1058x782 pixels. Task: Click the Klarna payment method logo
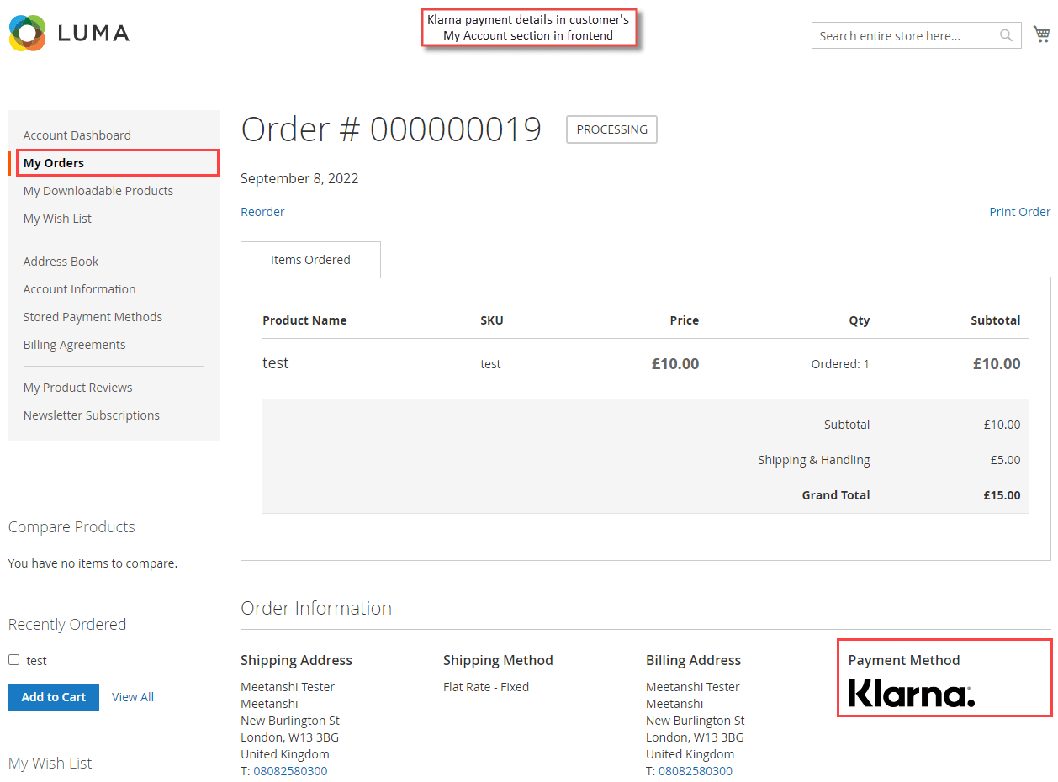pos(912,692)
